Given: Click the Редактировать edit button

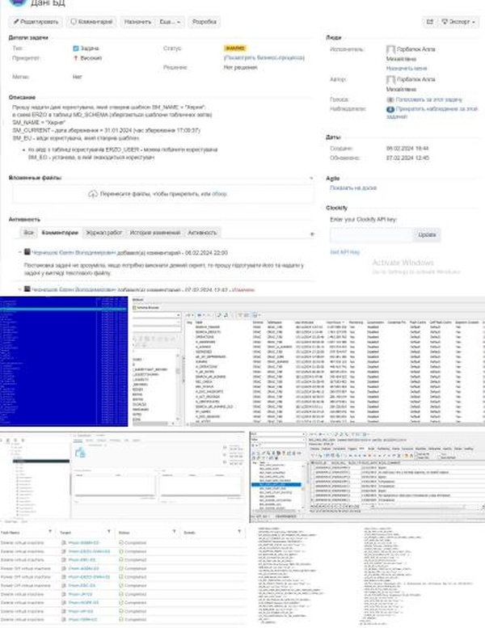Looking at the screenshot, I should tap(36, 22).
